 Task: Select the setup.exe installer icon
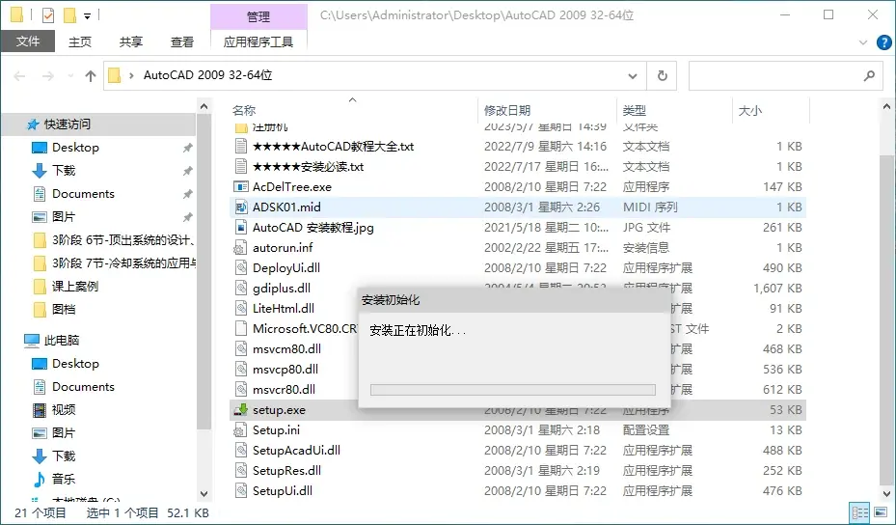coord(240,409)
